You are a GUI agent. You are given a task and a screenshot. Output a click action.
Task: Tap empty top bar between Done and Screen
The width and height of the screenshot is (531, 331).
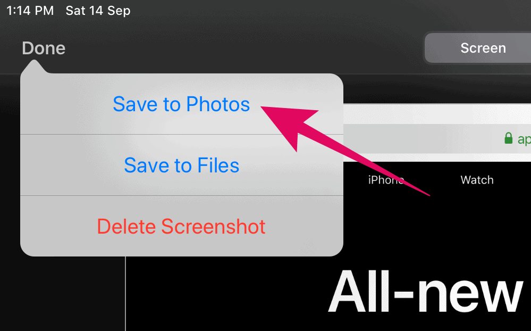tap(244, 48)
